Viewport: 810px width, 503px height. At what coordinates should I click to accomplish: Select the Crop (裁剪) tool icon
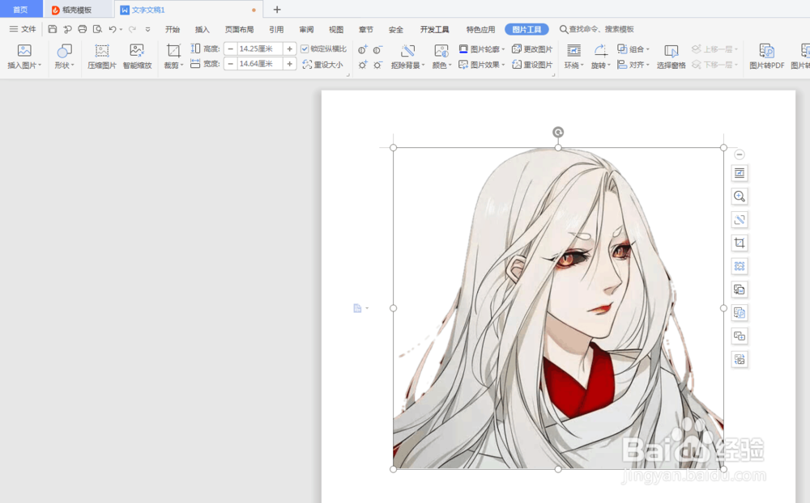click(x=173, y=50)
